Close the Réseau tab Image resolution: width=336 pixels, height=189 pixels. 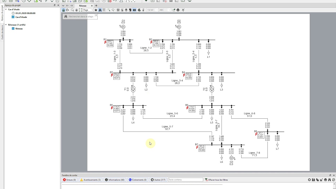pos(92,6)
